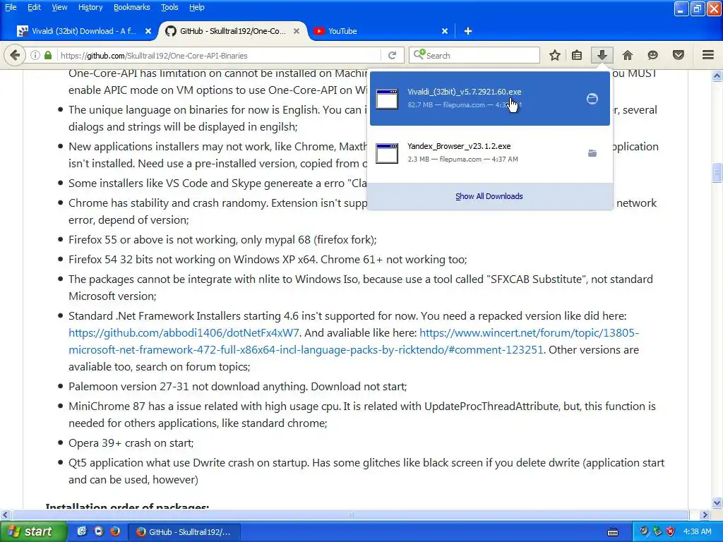This screenshot has width=723, height=542.
Task: Click the search engine magnifier icon
Action: pos(419,55)
